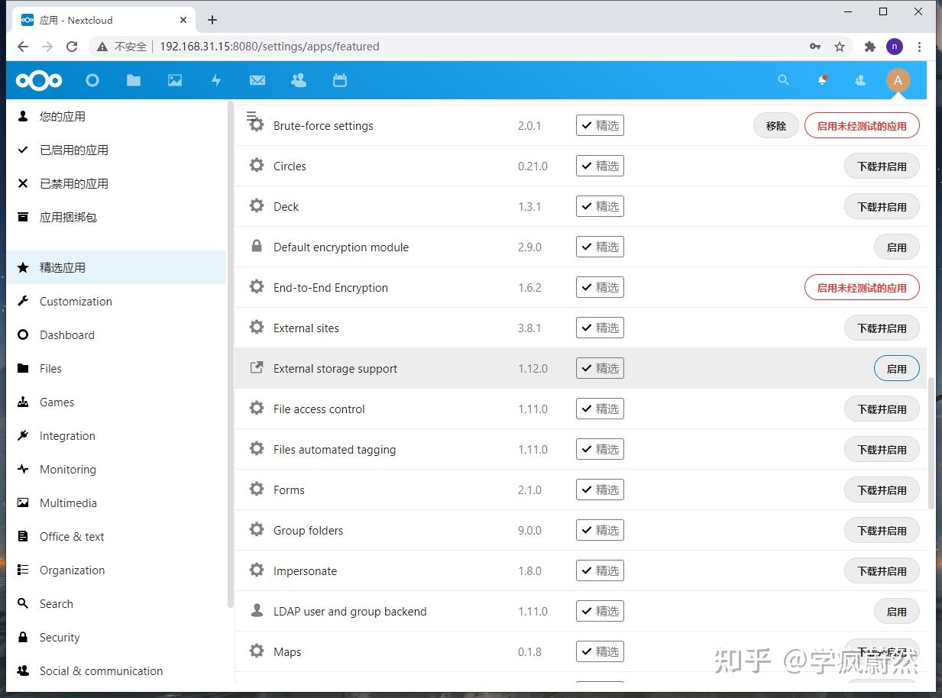Open the Files app from the top bar
942x698 pixels.
[134, 80]
